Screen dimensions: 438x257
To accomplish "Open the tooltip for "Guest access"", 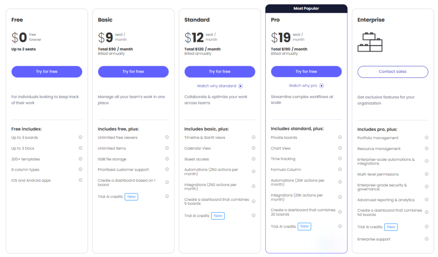I will pos(253,159).
